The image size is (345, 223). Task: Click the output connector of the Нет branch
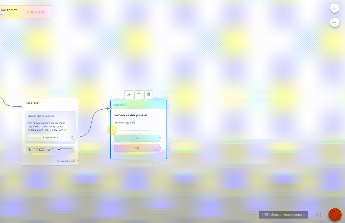point(160,148)
